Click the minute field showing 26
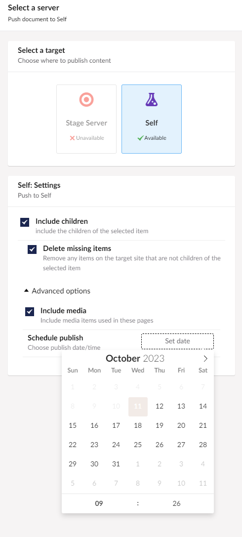The image size is (242, 537). 177,503
